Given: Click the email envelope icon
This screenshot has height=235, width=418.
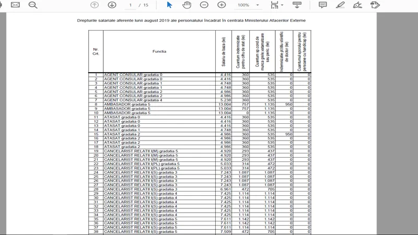Looking at the screenshot, I should (15, 5).
